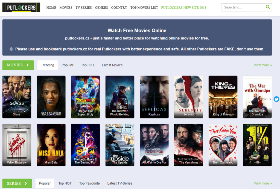Click View more for series

263,183
